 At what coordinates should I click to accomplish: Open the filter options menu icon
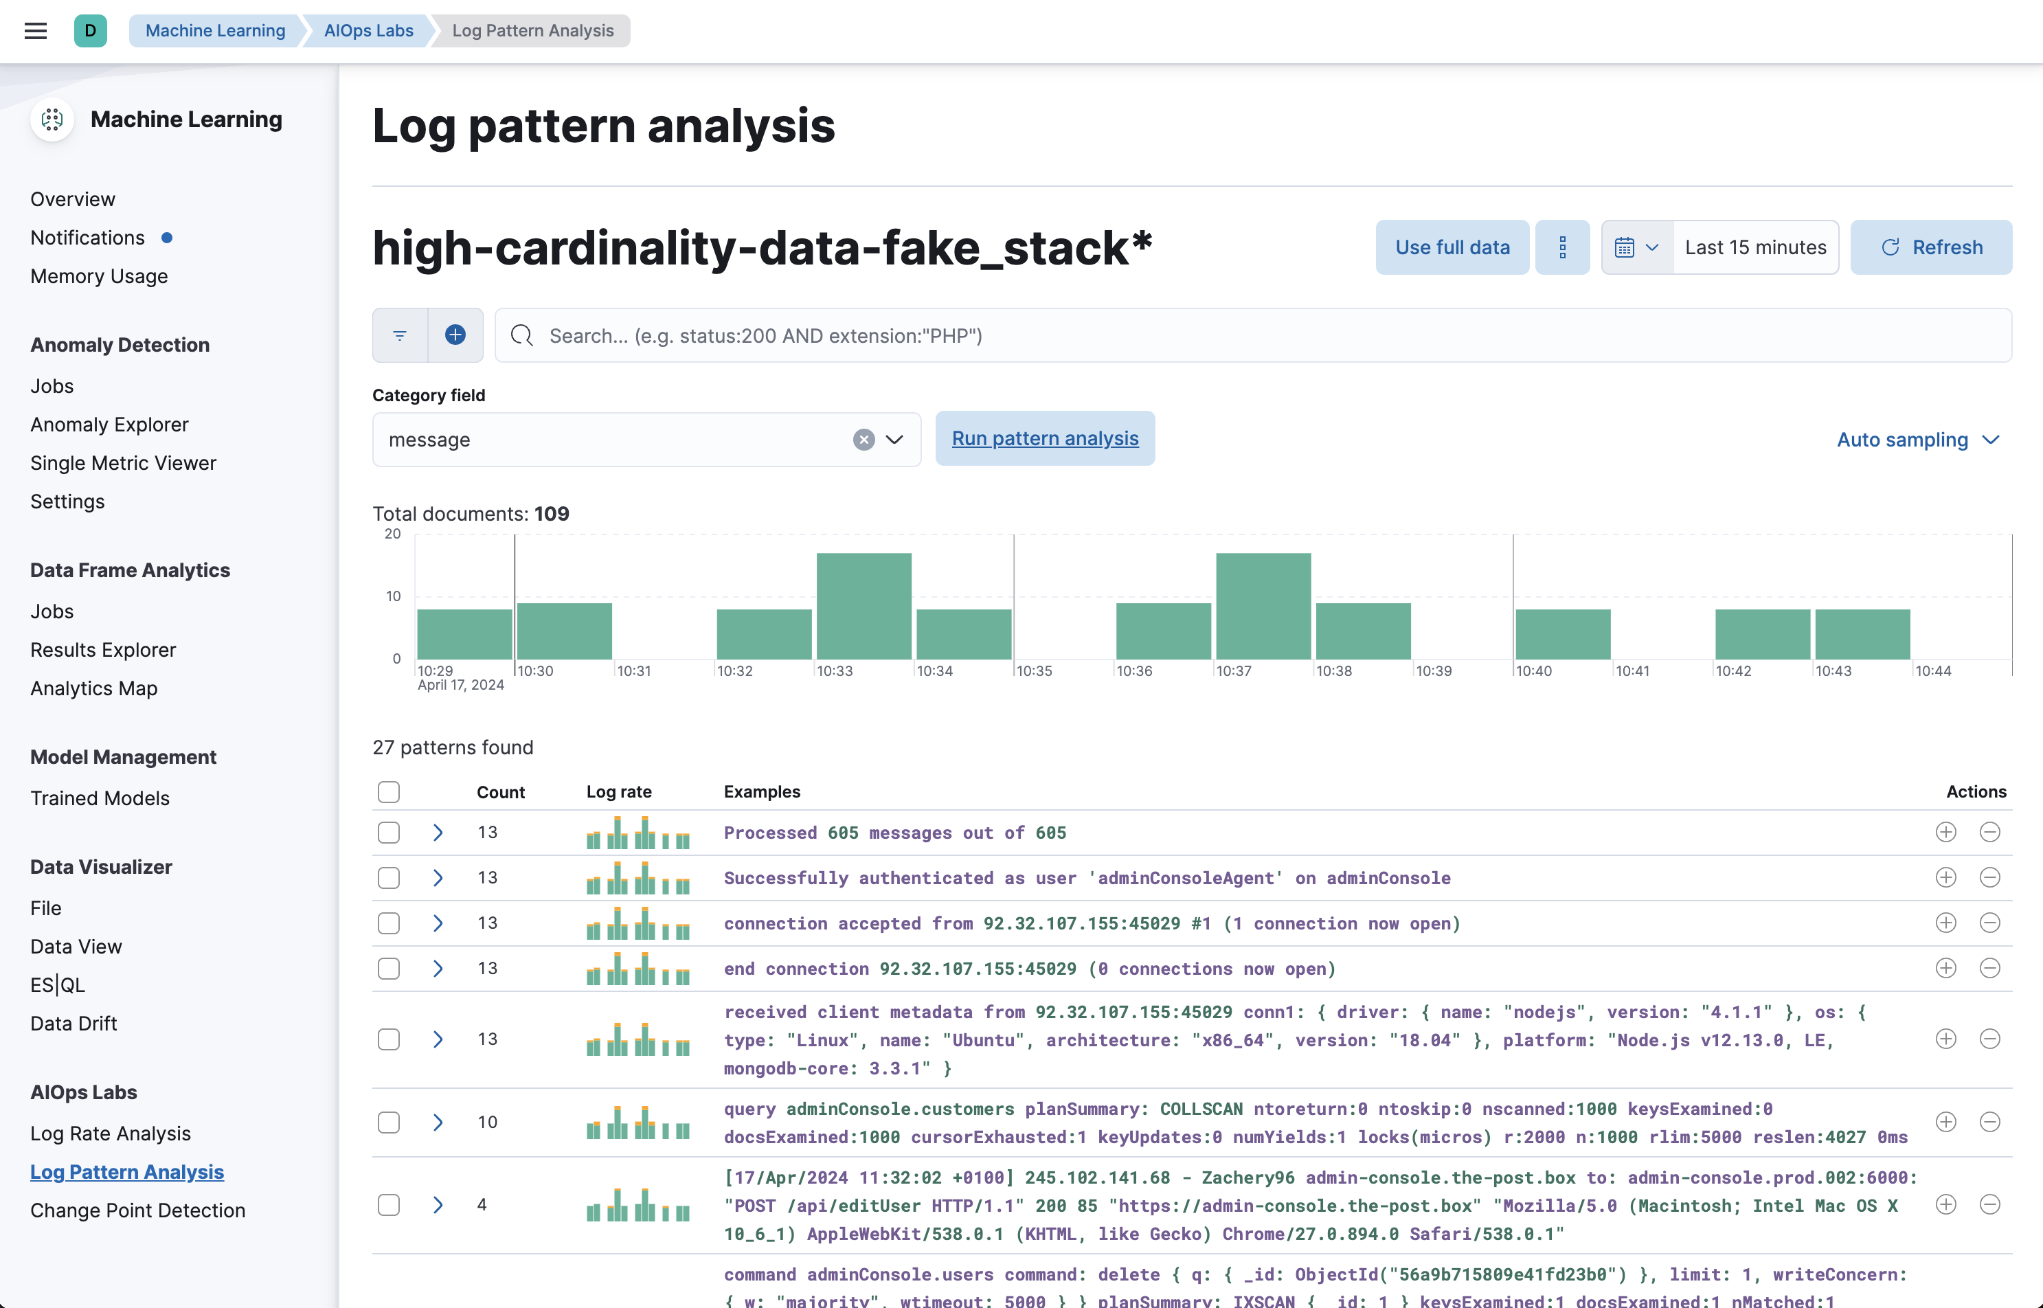point(400,335)
